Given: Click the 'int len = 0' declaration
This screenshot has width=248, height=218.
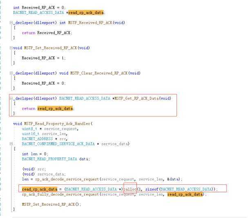Looking at the screenshot, I should click(35, 154).
